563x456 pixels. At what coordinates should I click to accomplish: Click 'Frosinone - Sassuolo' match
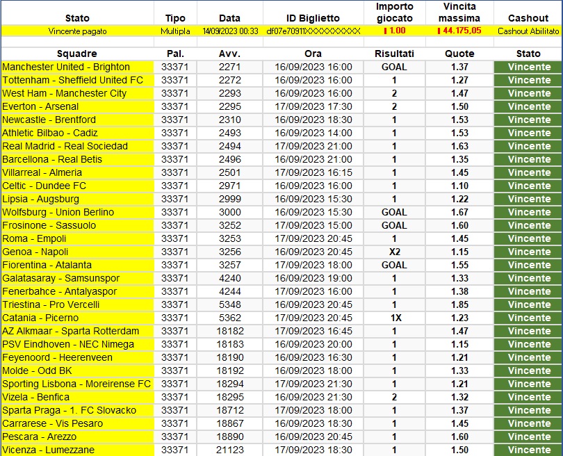tap(78, 226)
